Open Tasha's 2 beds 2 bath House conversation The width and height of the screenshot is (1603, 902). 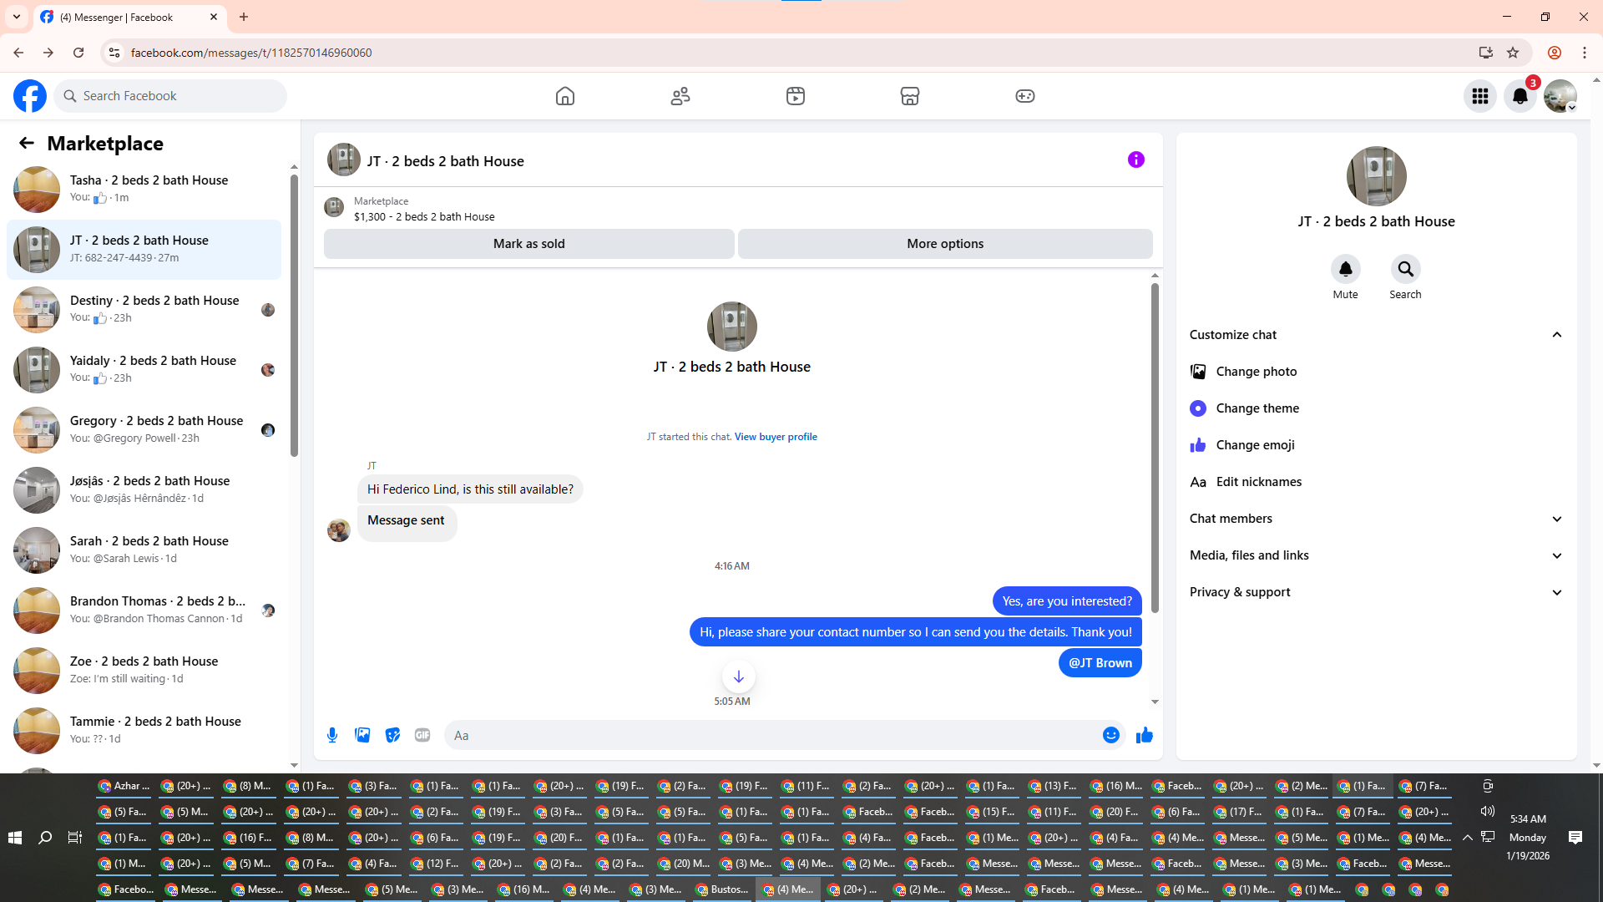(149, 189)
